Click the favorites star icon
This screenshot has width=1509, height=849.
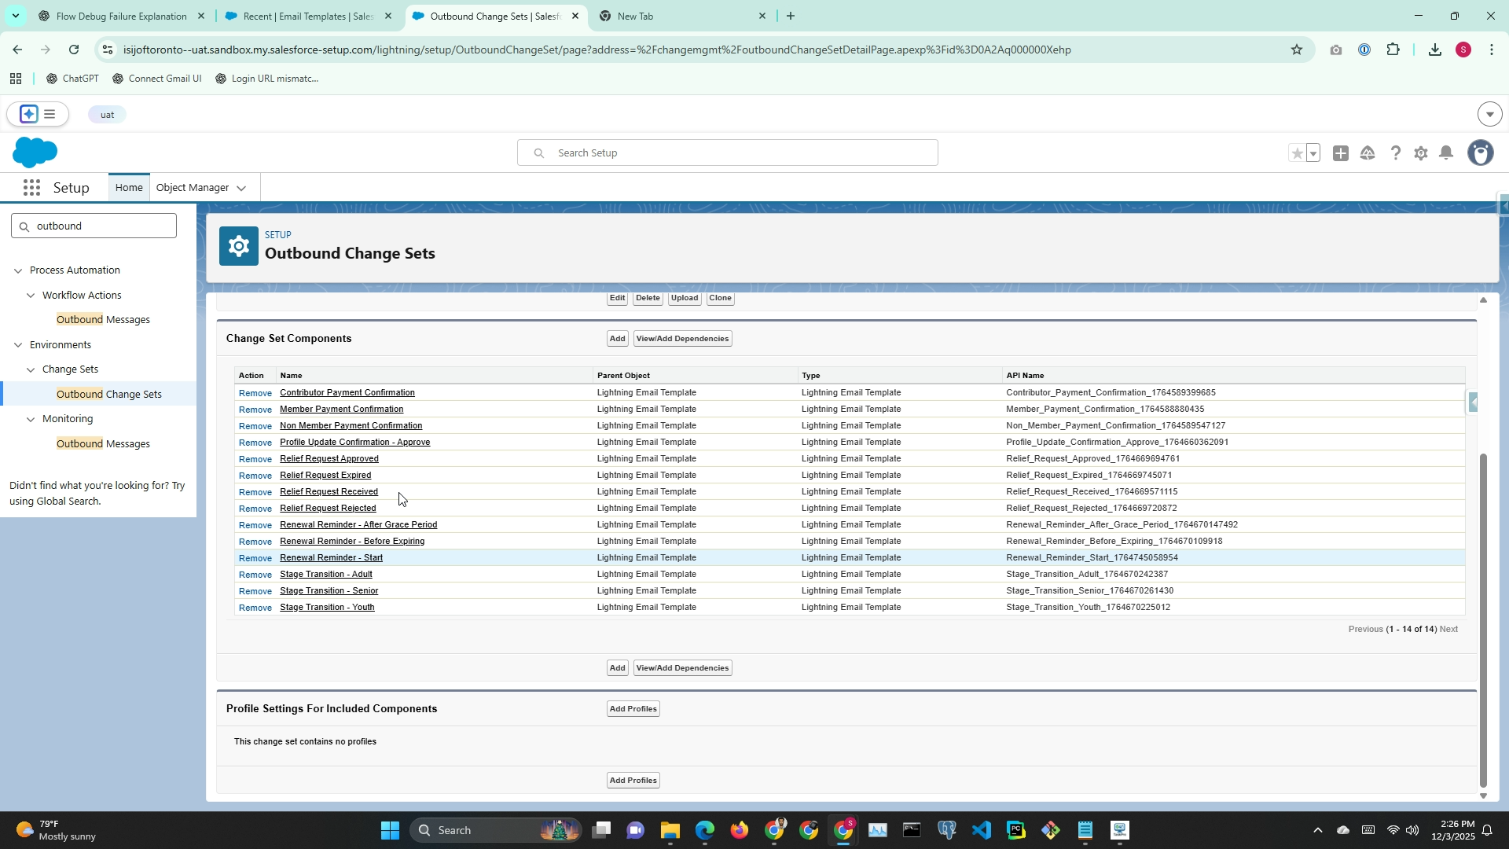[1297, 153]
